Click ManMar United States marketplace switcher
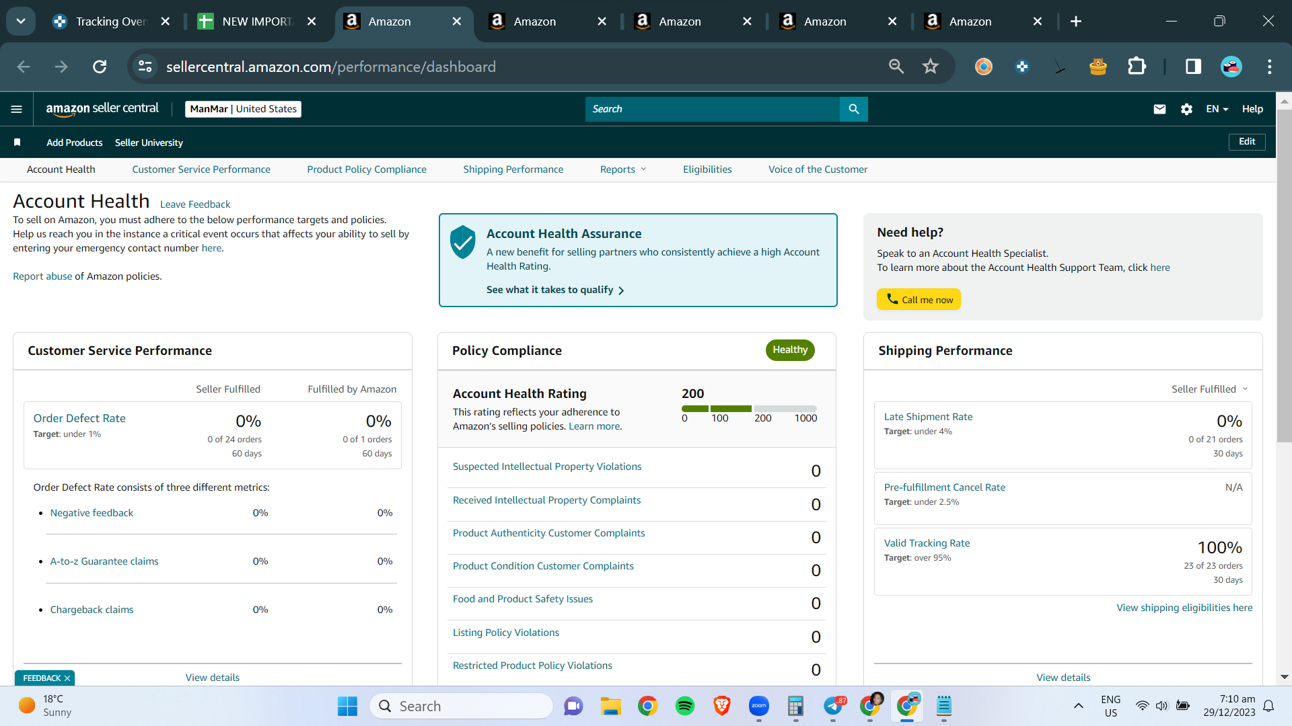Image resolution: width=1292 pixels, height=726 pixels. [x=243, y=109]
